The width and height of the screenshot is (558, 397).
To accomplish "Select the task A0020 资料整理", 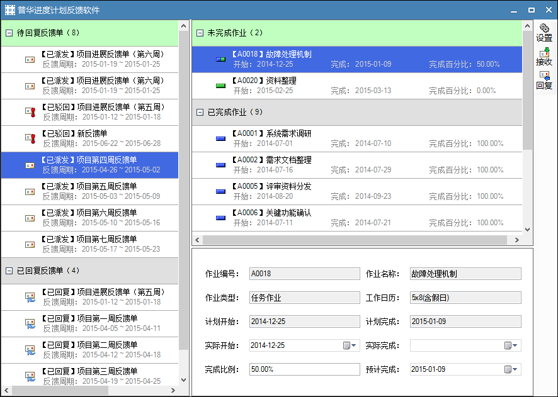I will tap(357, 86).
